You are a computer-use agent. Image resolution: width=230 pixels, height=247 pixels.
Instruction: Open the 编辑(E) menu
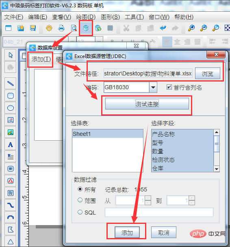point(37,17)
